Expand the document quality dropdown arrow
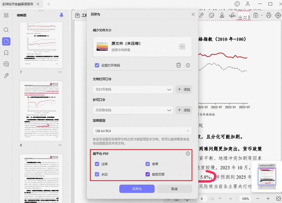 [x=182, y=47]
